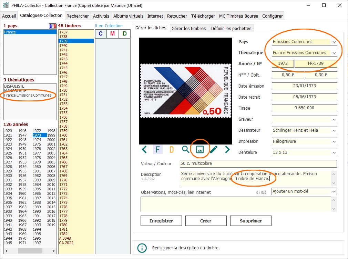The height and width of the screenshot is (259, 348).
Task: Open the Rechercher tab
Action: tap(78, 16)
